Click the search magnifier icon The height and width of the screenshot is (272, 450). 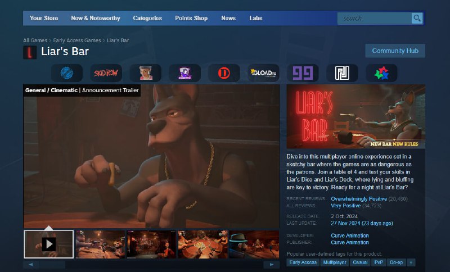tap(417, 19)
